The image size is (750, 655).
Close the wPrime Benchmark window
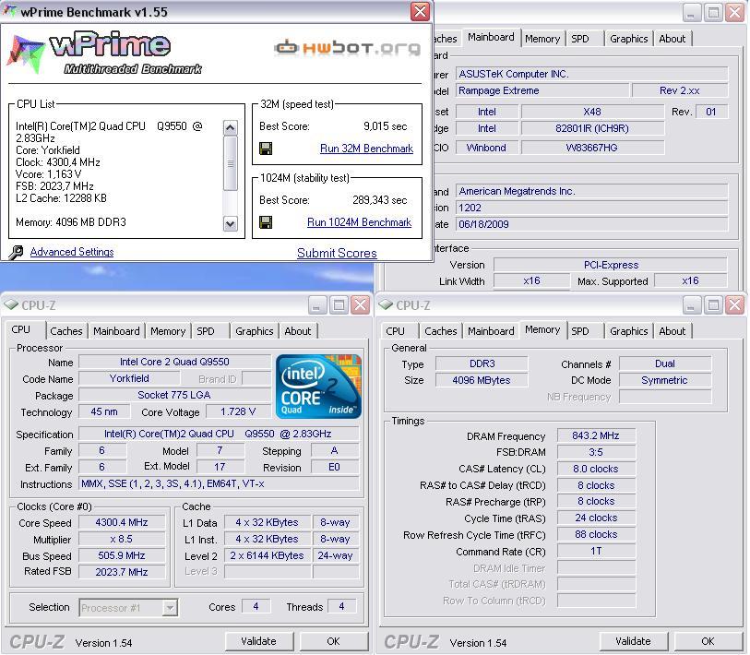(420, 11)
